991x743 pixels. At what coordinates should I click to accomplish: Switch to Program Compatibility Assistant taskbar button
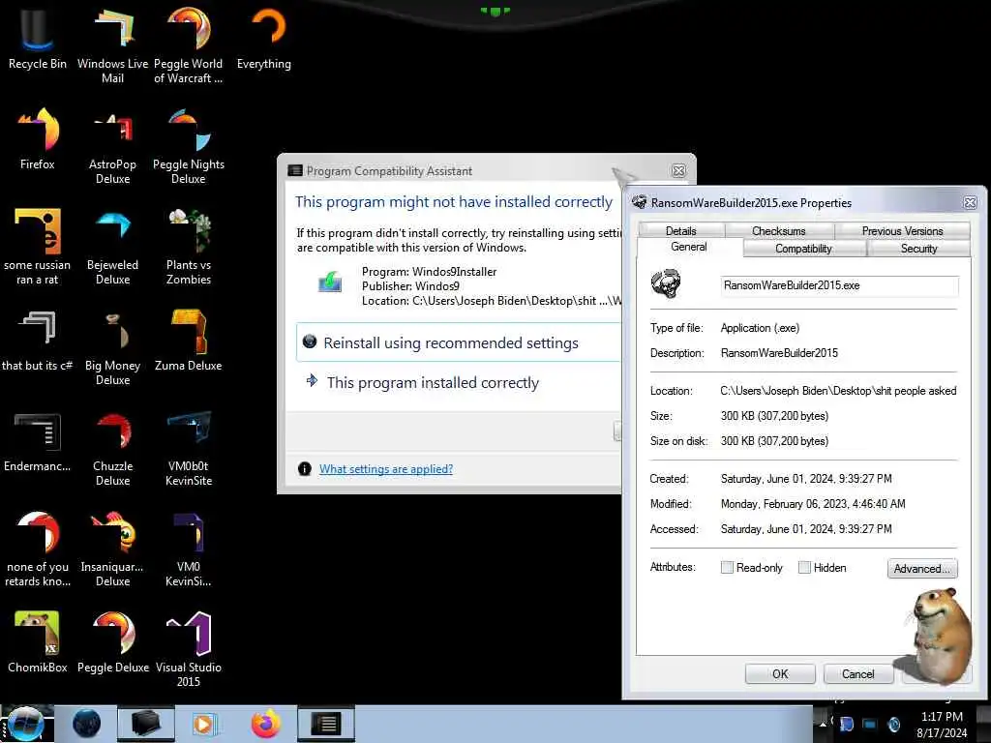326,724
